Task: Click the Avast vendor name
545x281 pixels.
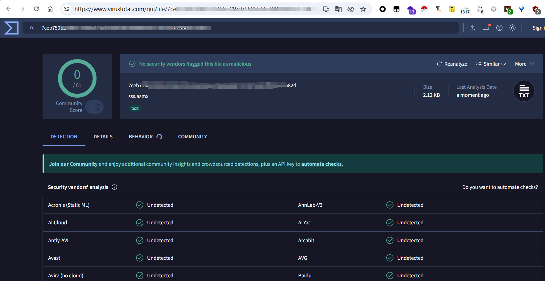Action: (54, 258)
